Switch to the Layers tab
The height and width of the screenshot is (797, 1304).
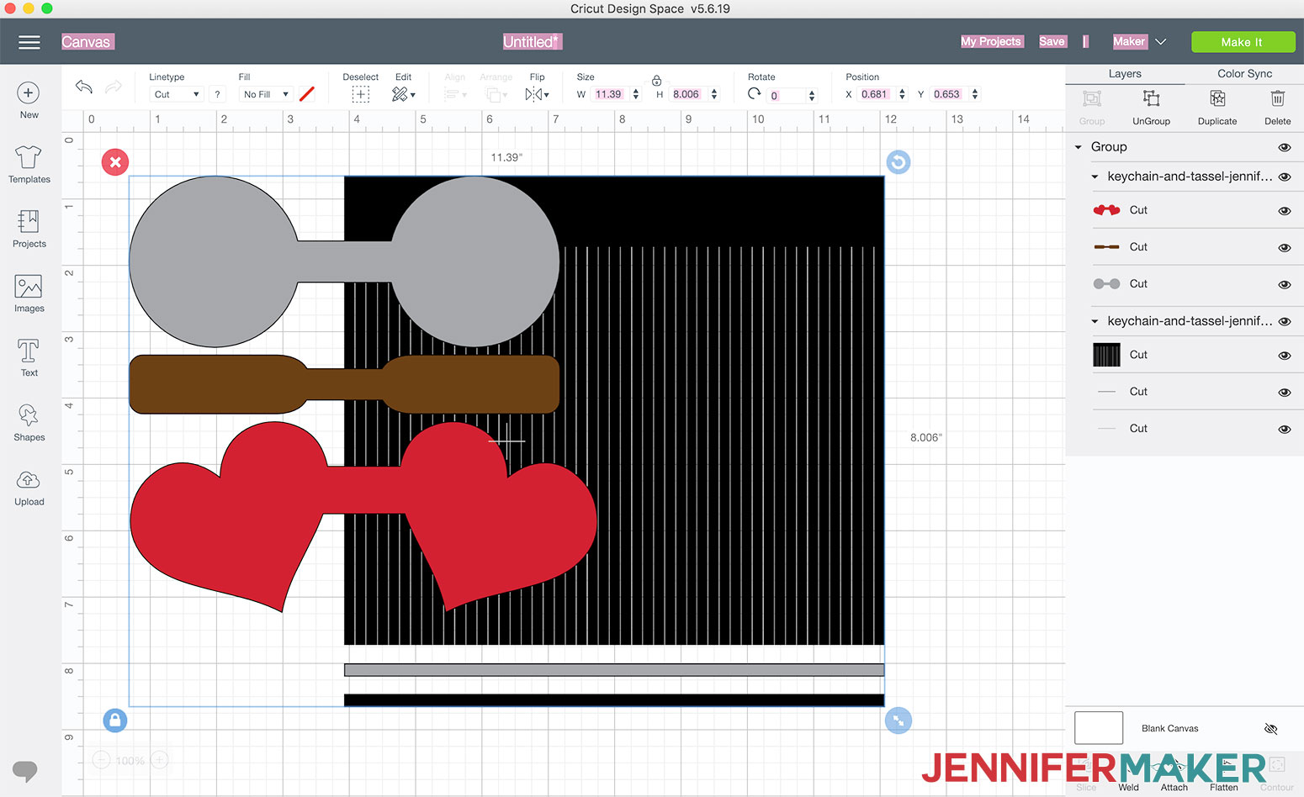pyautogui.click(x=1125, y=74)
